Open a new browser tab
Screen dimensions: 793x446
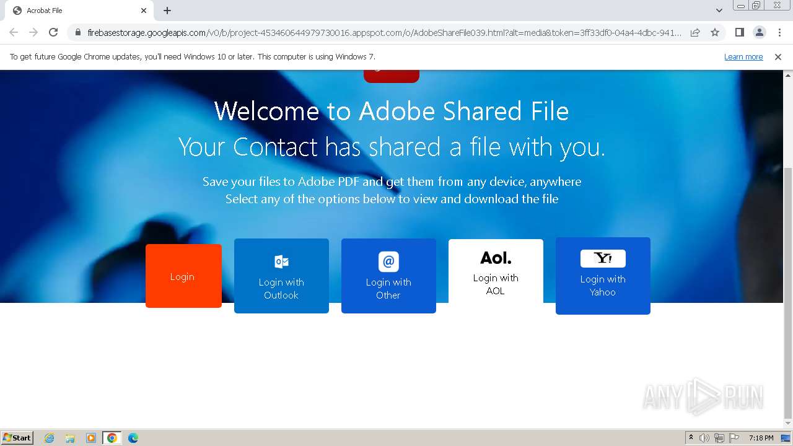tap(167, 11)
